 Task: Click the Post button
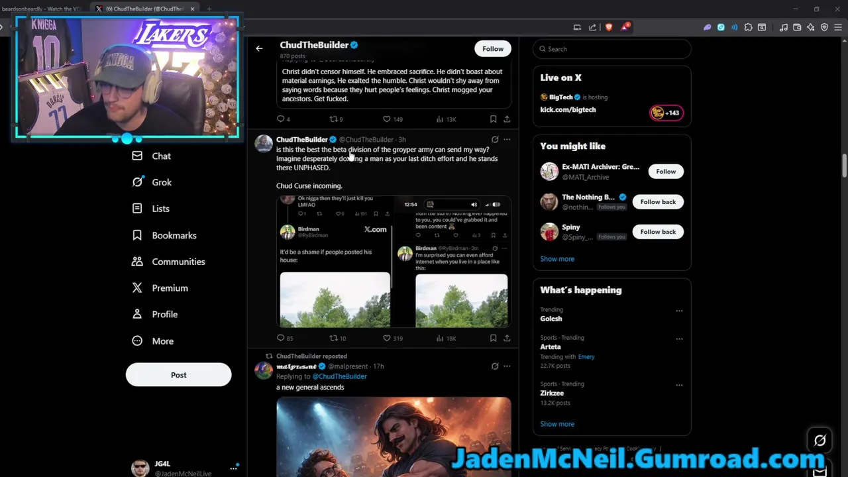tap(178, 375)
